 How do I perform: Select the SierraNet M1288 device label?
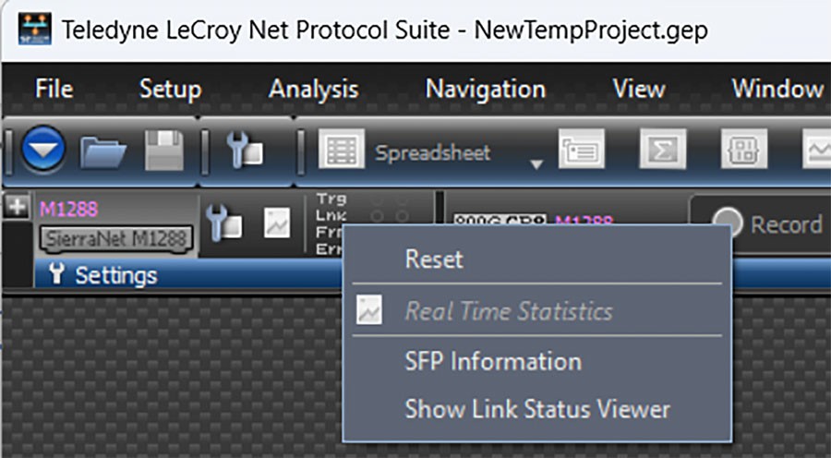click(116, 239)
